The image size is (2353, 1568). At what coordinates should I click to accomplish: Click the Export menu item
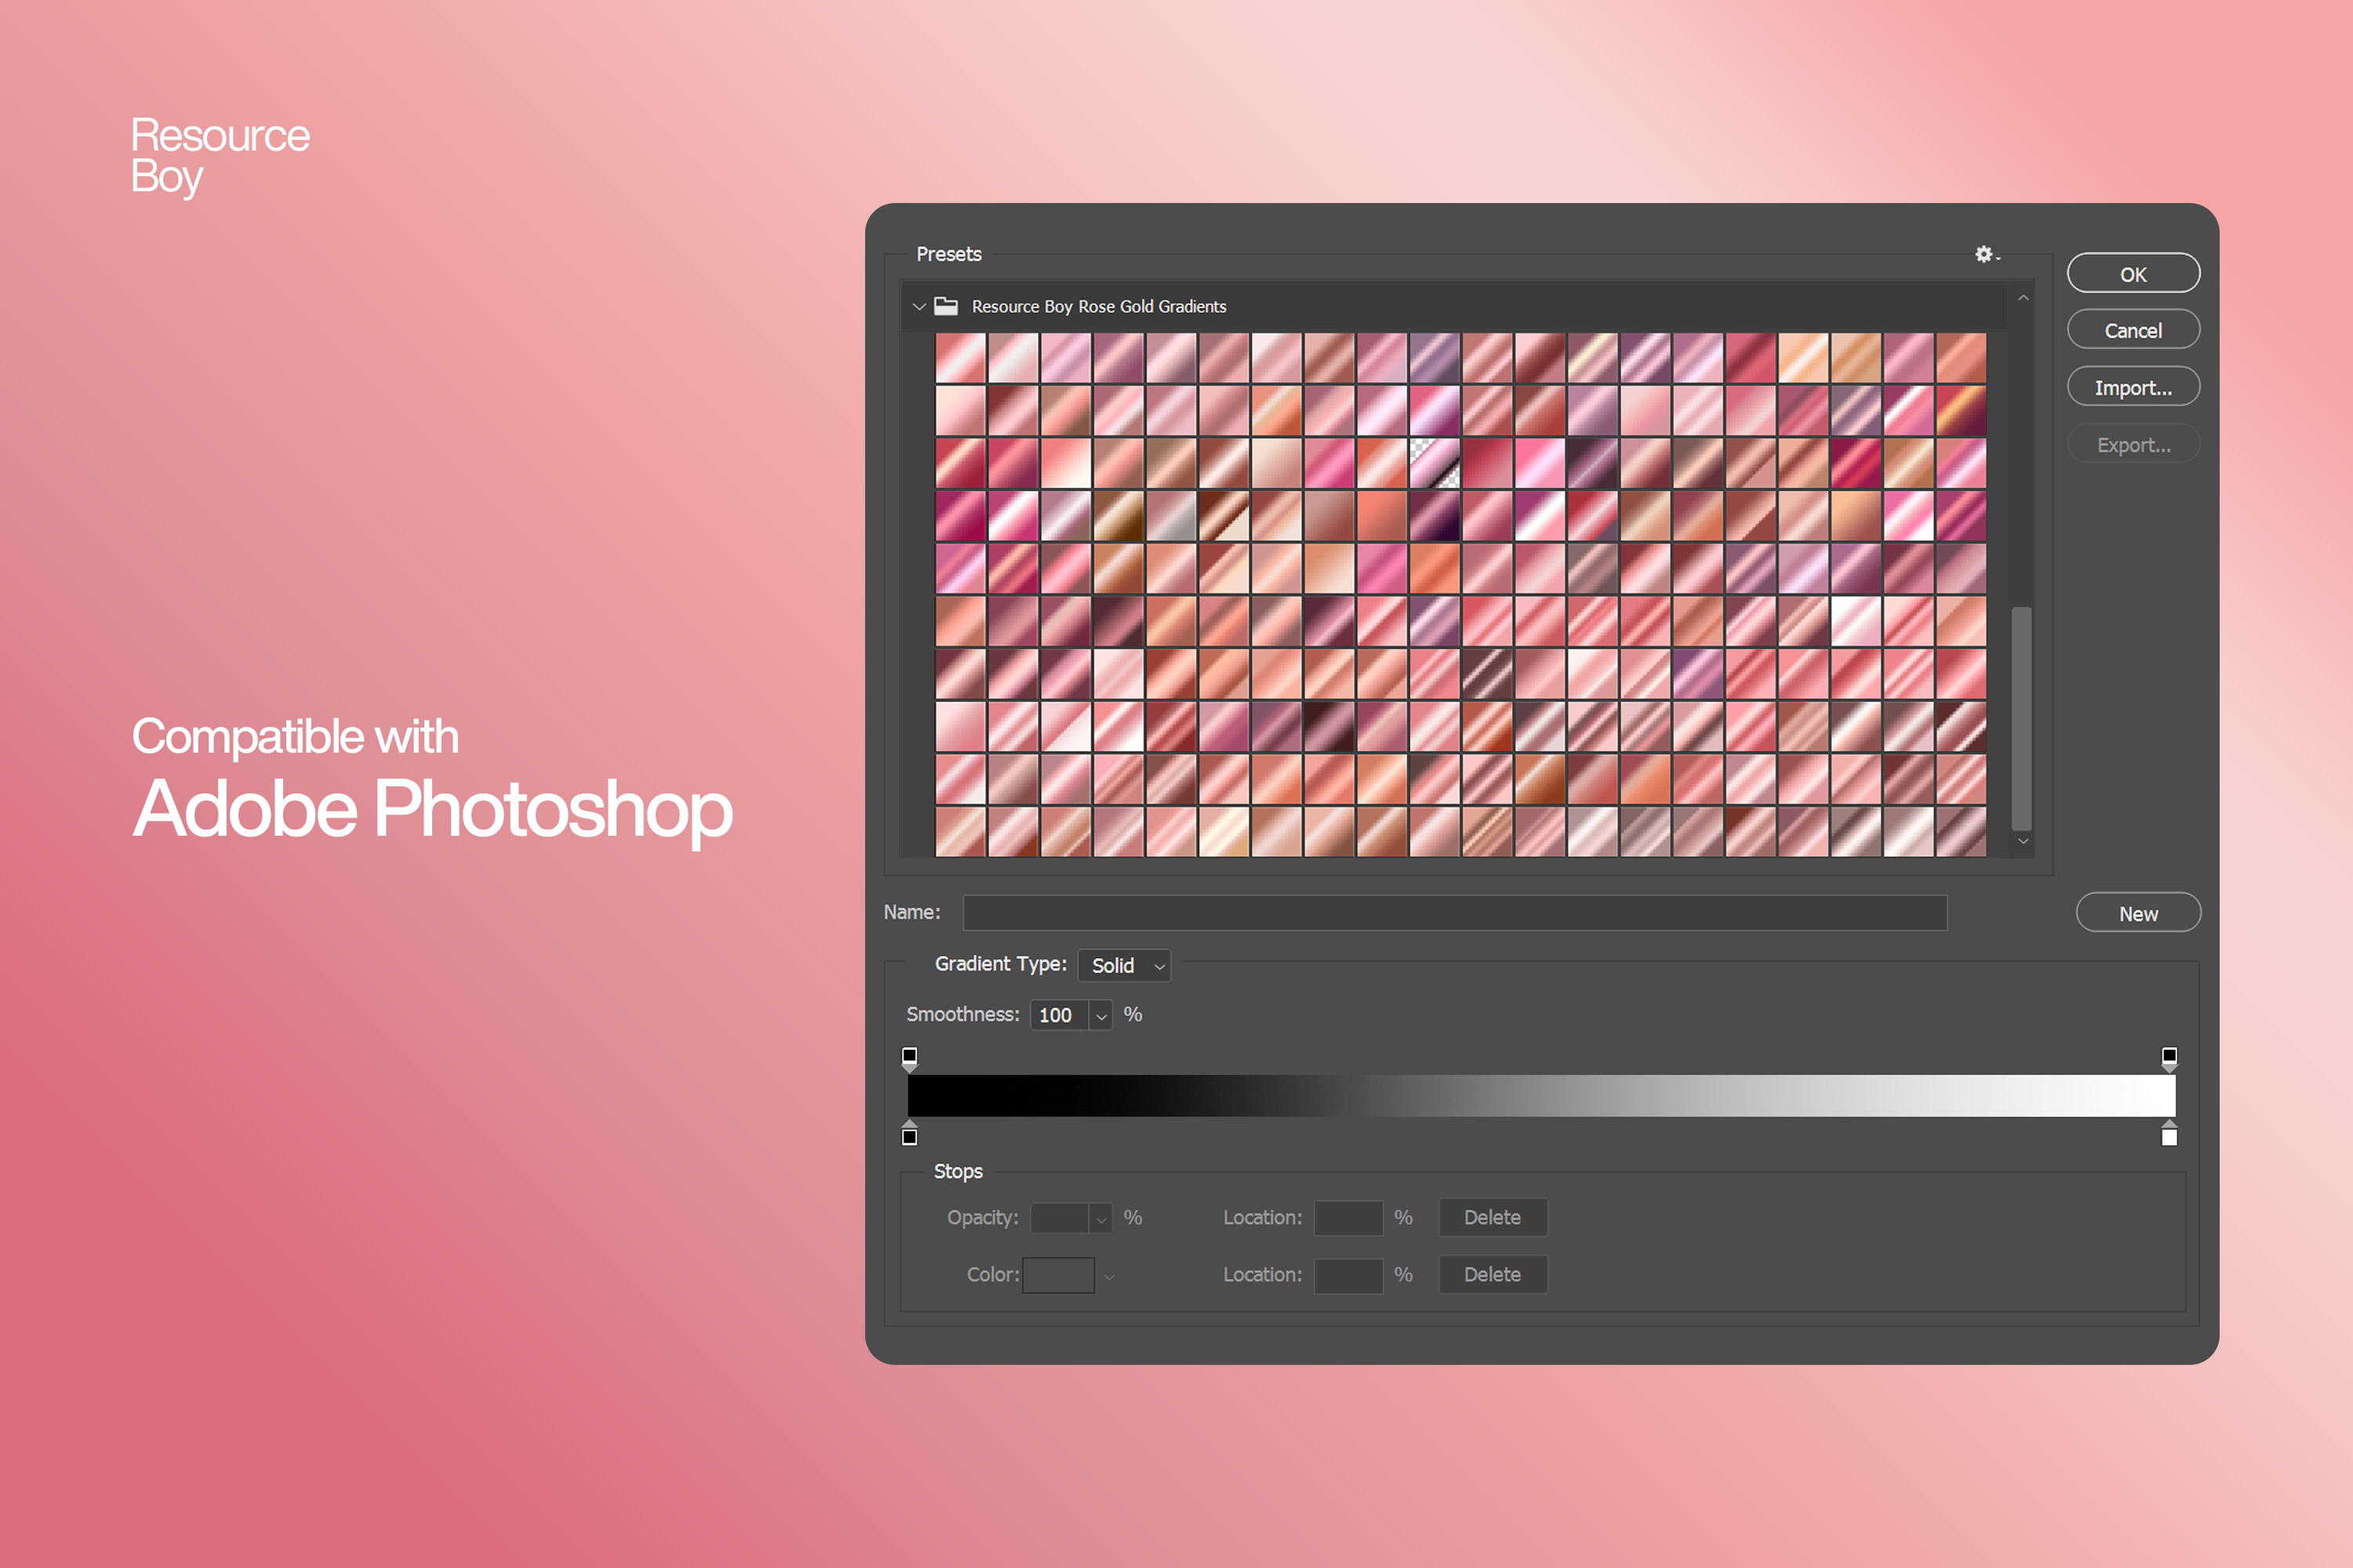[2136, 448]
